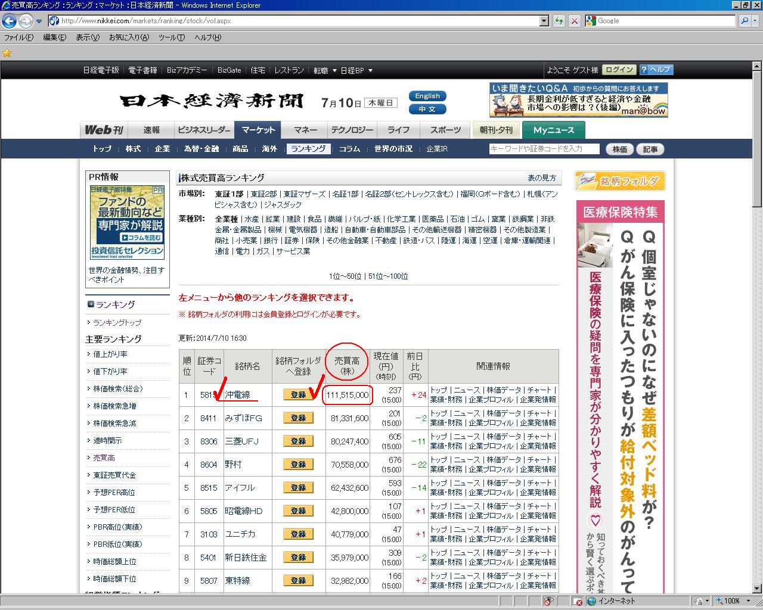Image resolution: width=763 pixels, height=610 pixels.
Task: Click the Favorites star icon
Action: pos(7,53)
